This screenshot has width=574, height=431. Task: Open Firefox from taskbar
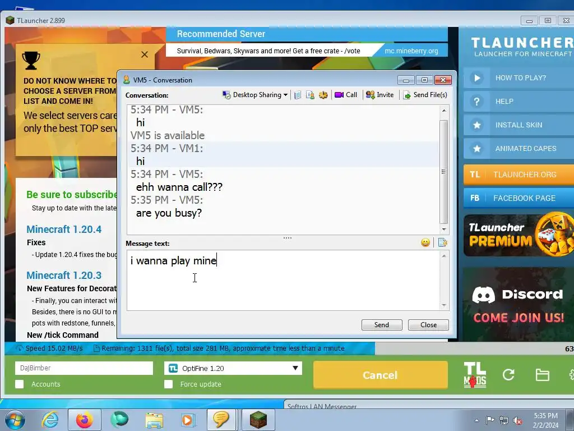pos(84,420)
